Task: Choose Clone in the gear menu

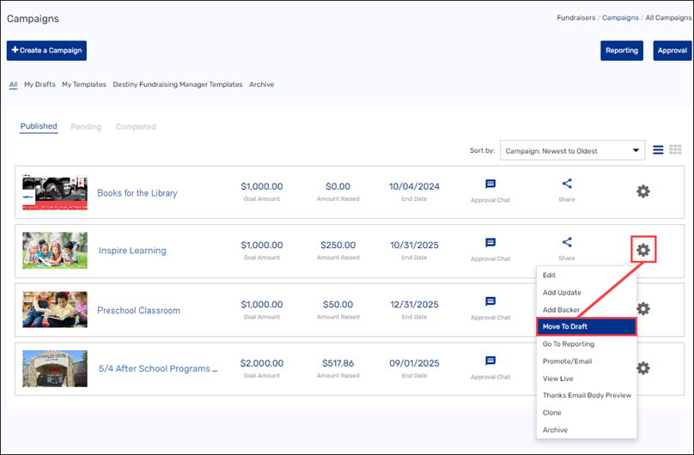Action: coord(552,412)
